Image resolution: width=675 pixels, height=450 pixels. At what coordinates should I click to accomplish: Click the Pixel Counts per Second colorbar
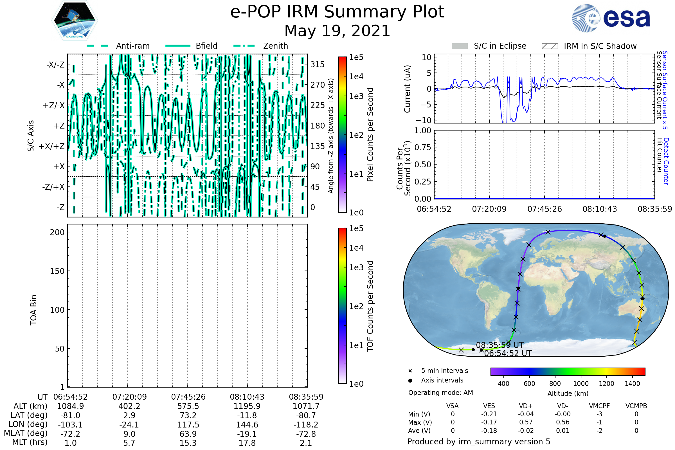[x=342, y=135]
